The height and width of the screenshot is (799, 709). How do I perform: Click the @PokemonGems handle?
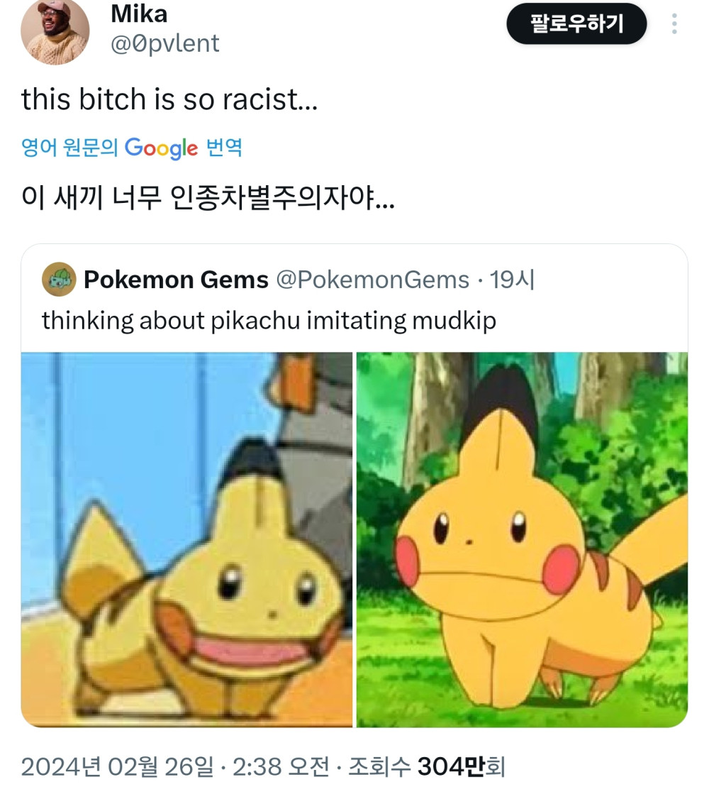click(372, 280)
